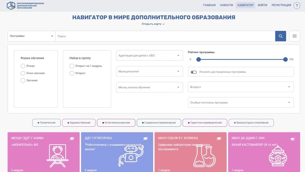Click the Открыть карту link

(x=153, y=24)
